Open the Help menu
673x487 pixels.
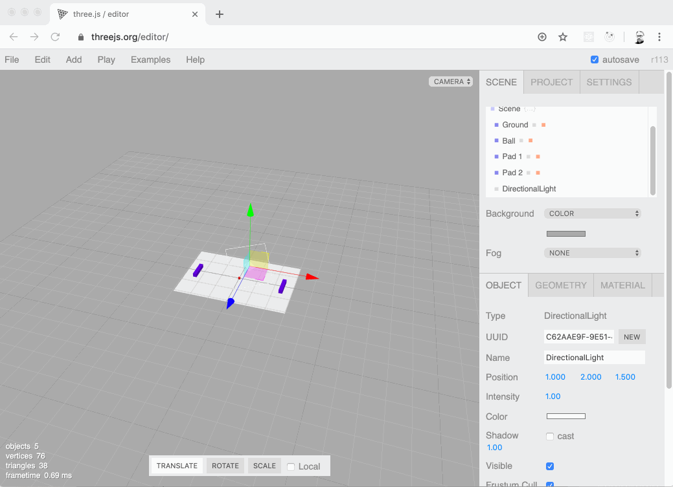(195, 60)
